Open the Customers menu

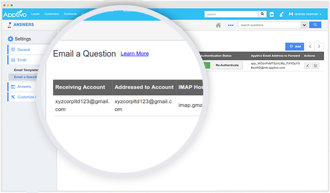tap(51, 14)
